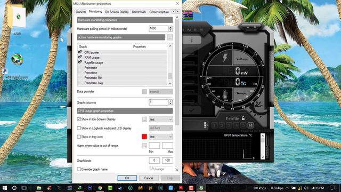Open the notification center icon

click(x=332, y=188)
